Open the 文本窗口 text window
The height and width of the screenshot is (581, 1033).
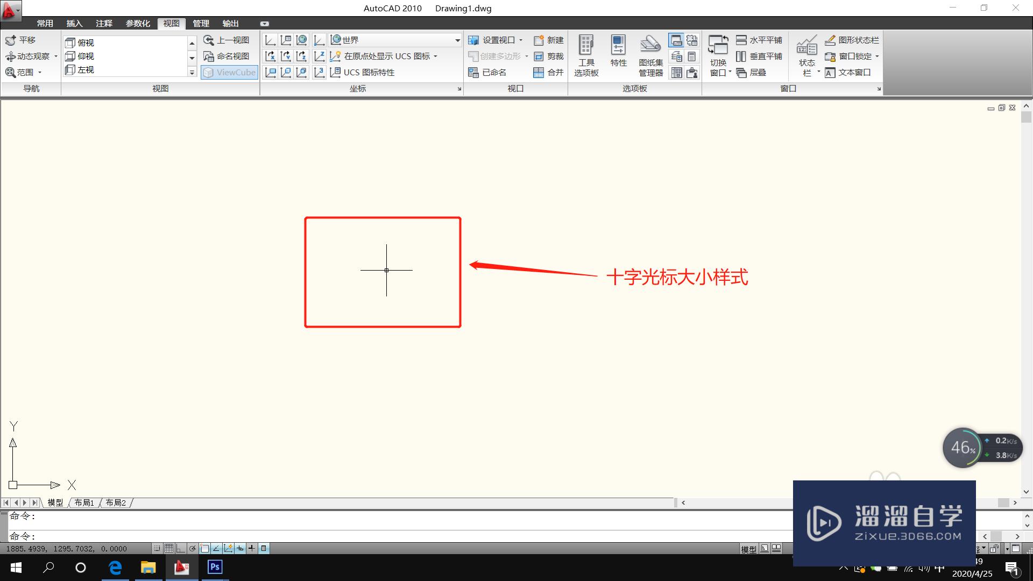848,73
